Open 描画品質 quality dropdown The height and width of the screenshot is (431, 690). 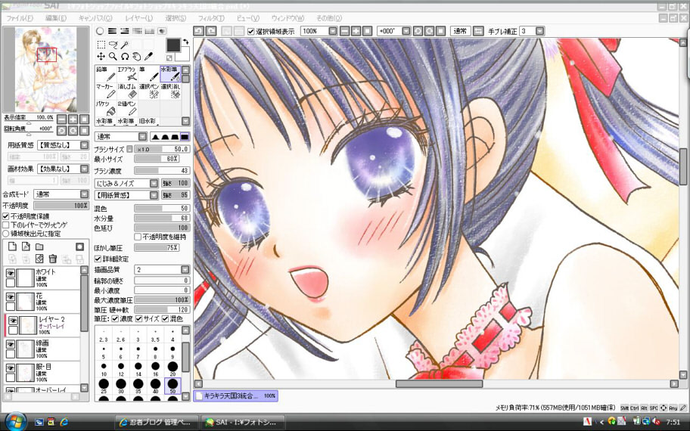coord(162,270)
